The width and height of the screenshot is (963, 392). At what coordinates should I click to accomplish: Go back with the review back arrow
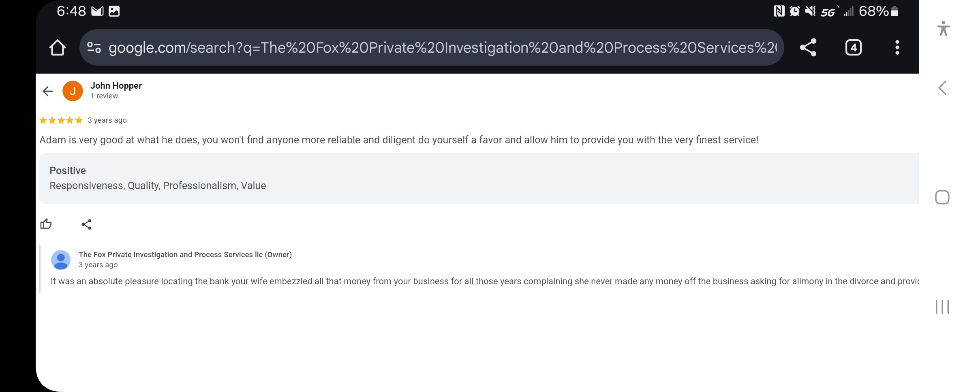click(48, 91)
